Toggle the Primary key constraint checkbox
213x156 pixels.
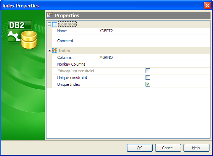(148, 71)
